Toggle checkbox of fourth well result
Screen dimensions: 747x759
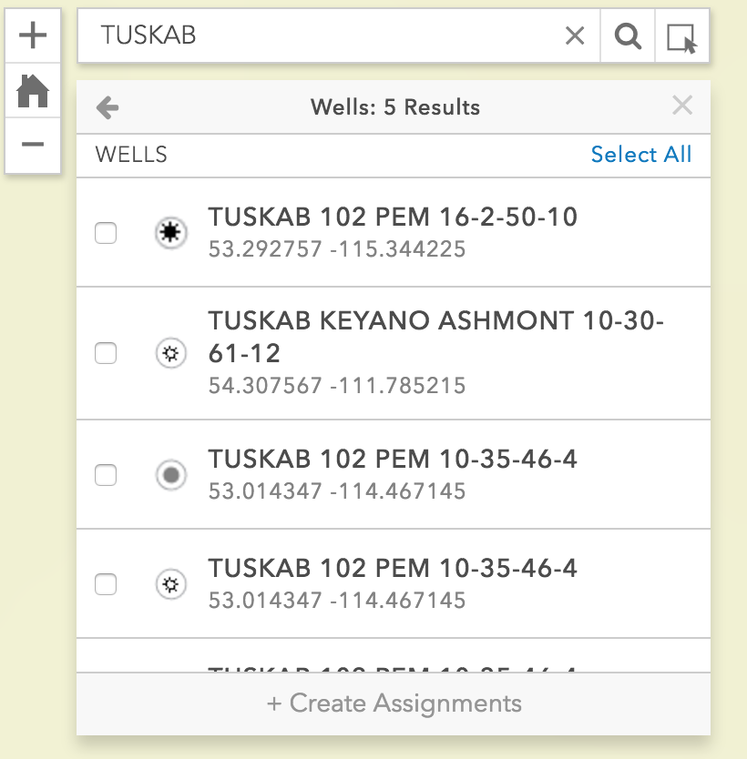pos(107,584)
